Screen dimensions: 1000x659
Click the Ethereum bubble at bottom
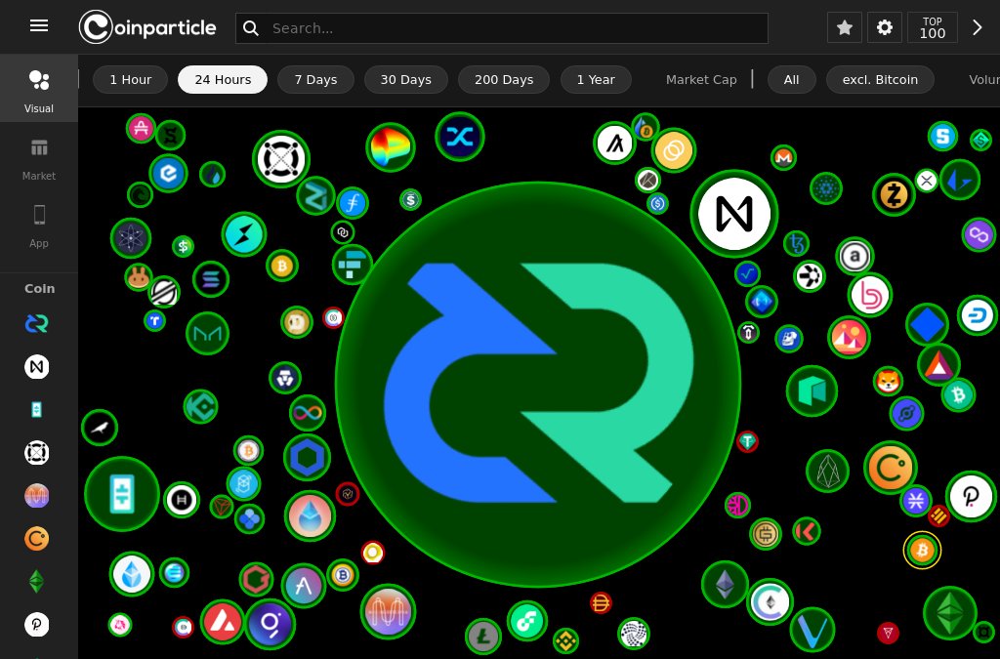click(725, 585)
